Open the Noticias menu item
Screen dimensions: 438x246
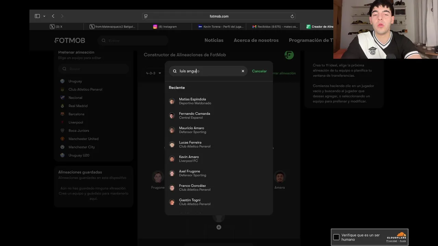point(214,40)
